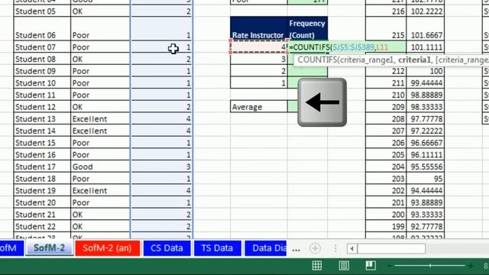Select OK rating for Student 21

coord(100,215)
